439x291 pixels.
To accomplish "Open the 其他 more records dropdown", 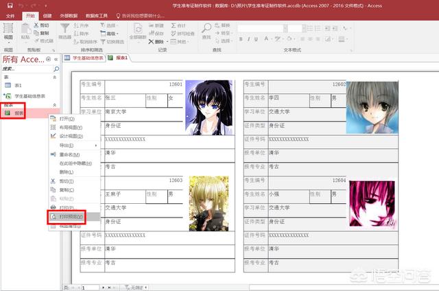I will pos(180,41).
